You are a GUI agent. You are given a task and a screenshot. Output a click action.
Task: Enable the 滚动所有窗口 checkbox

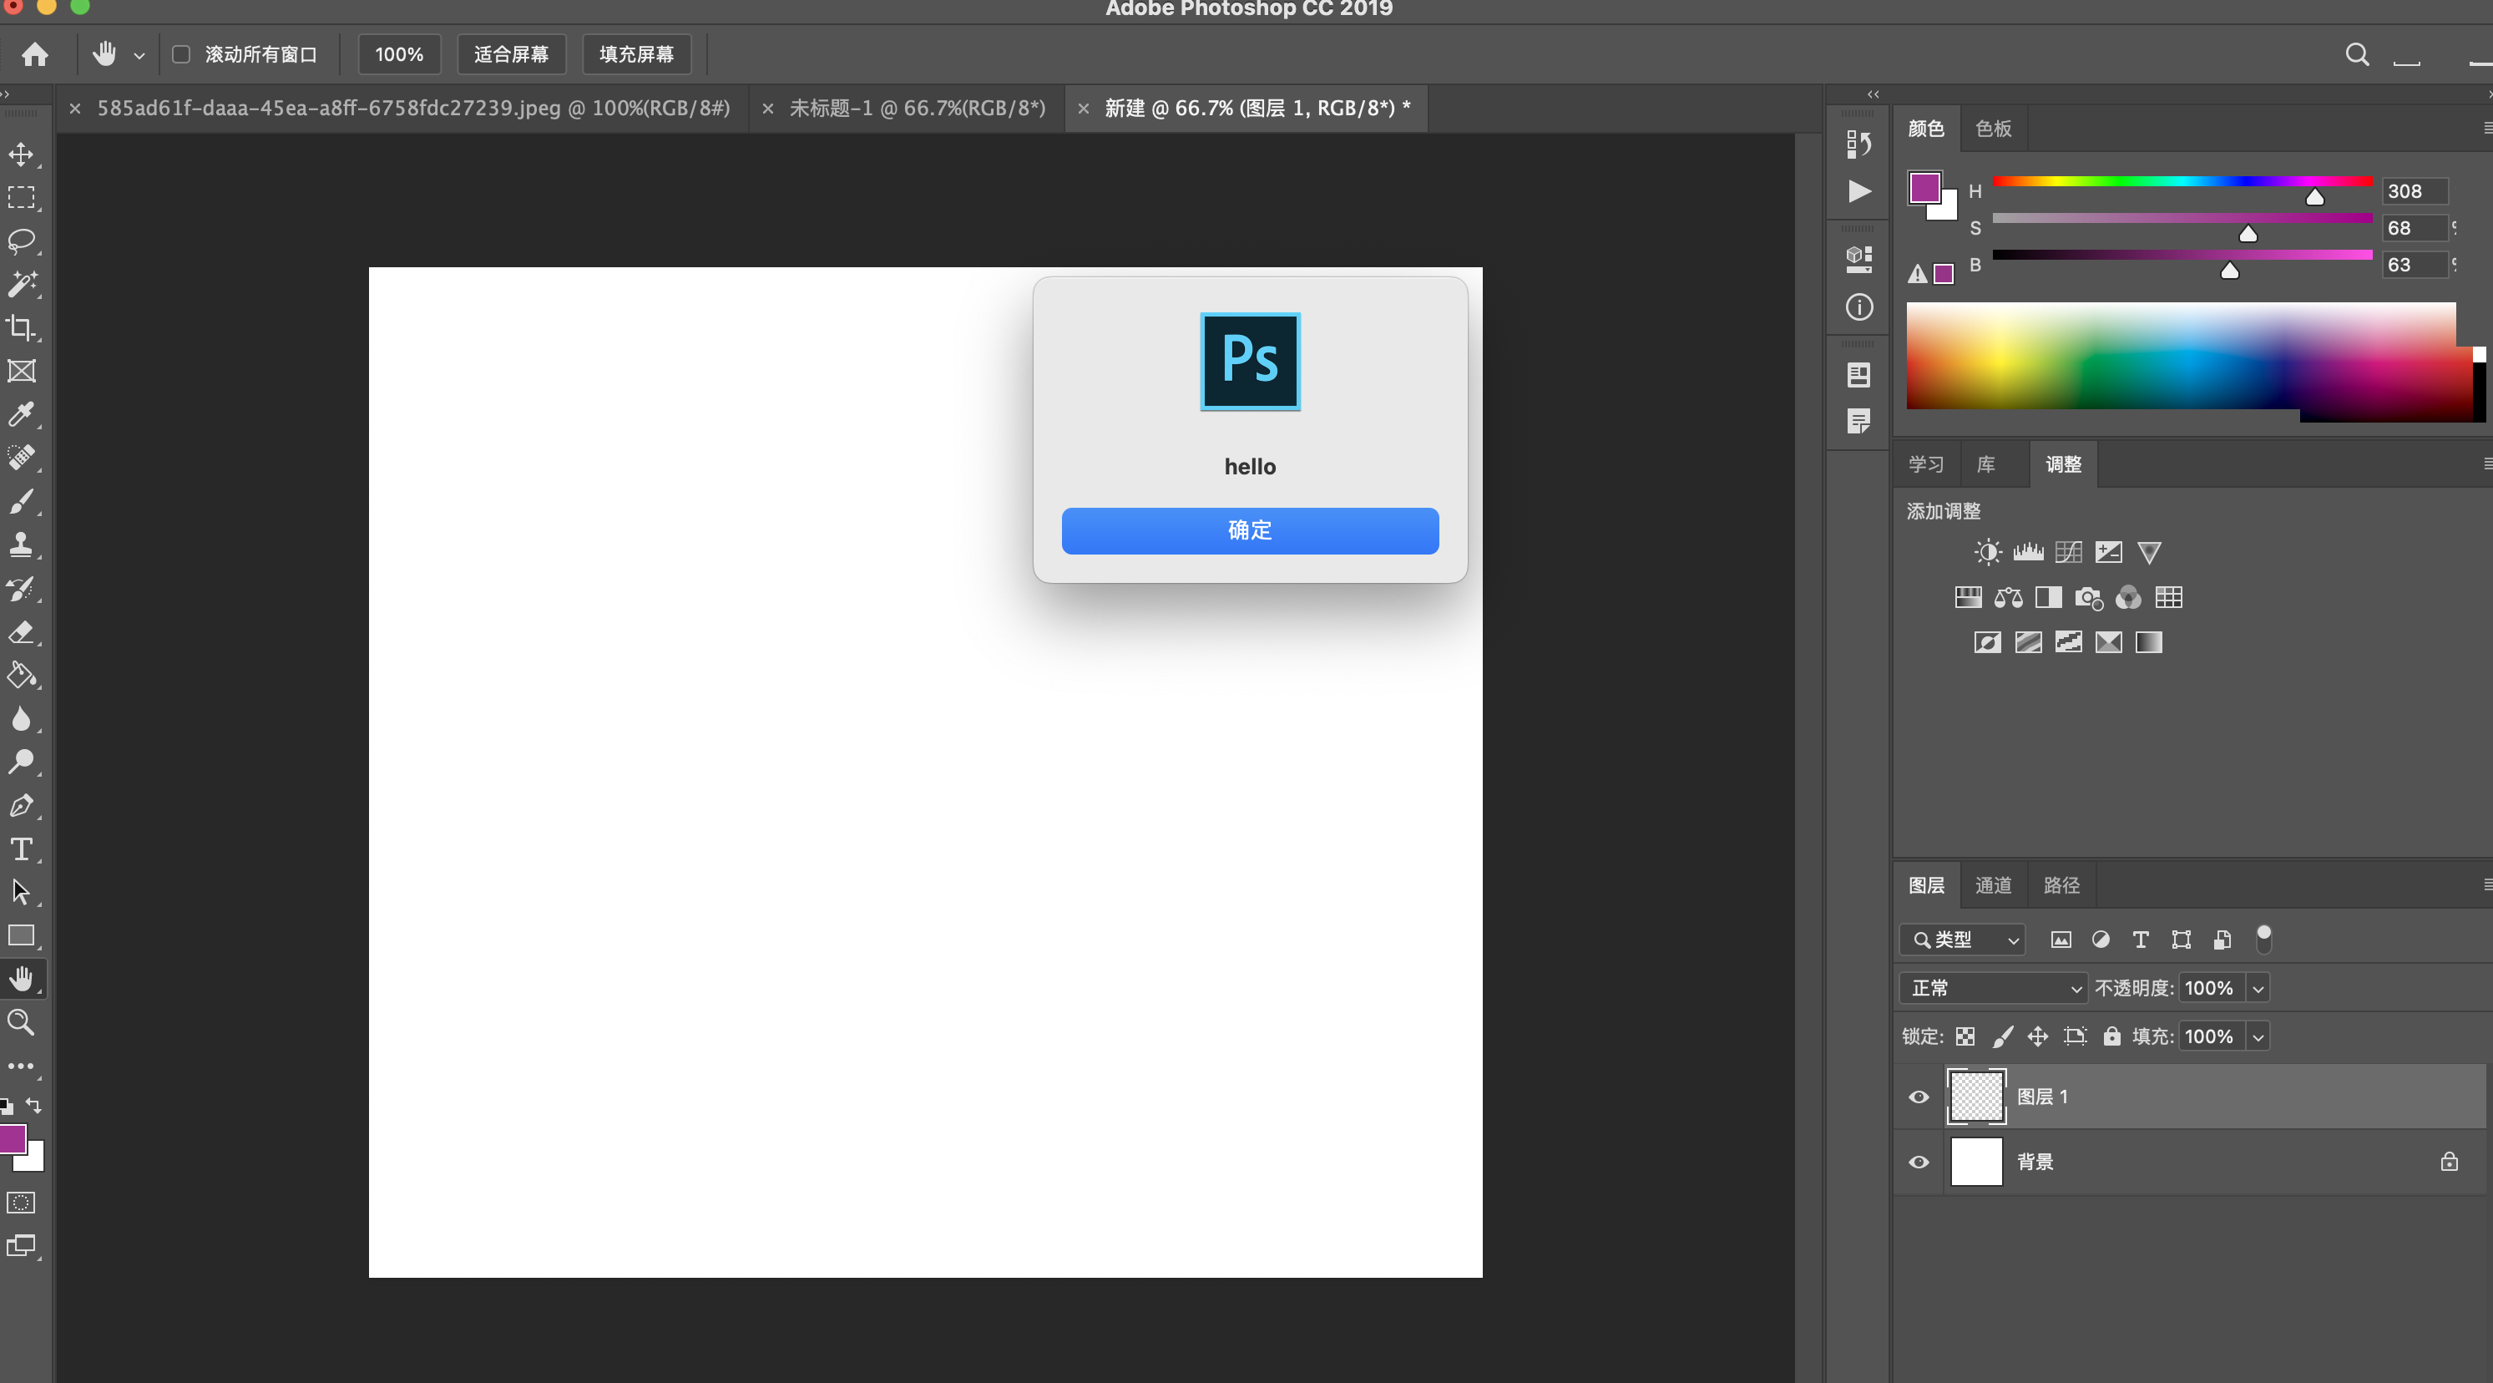tap(181, 54)
